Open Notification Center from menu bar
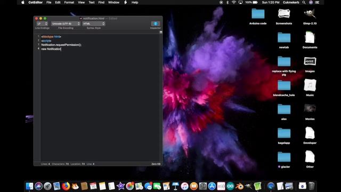 (318, 2)
